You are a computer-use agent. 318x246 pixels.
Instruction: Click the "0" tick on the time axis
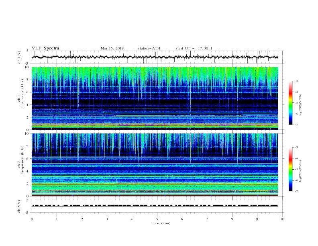pyautogui.click(x=32, y=219)
